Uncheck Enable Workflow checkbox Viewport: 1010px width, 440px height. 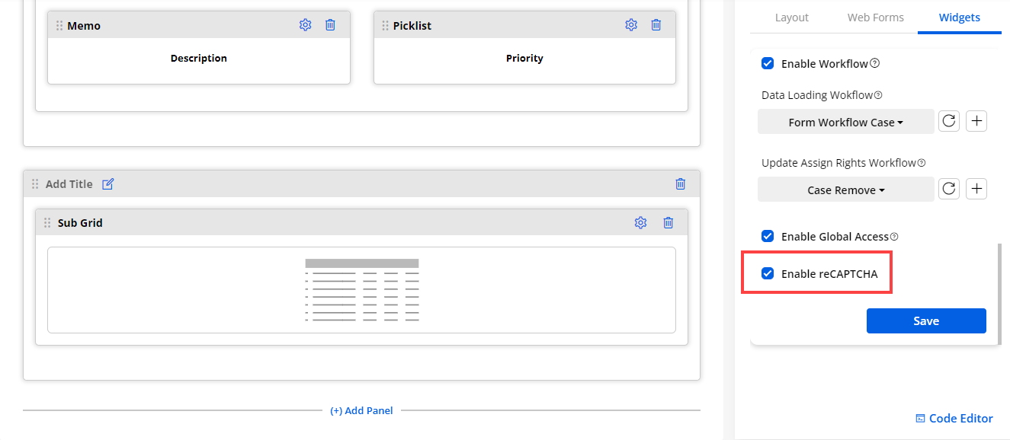768,63
